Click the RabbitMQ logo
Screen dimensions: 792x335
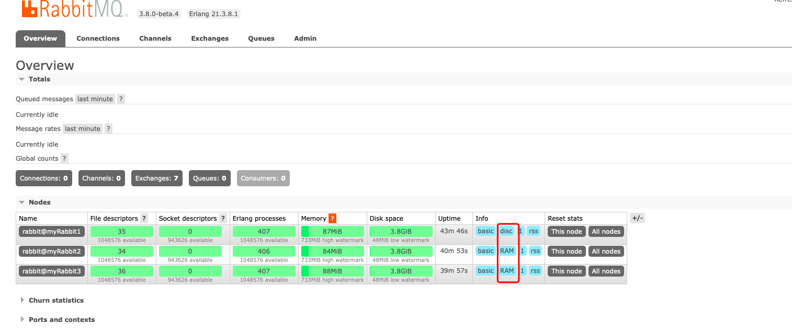pyautogui.click(x=75, y=9)
